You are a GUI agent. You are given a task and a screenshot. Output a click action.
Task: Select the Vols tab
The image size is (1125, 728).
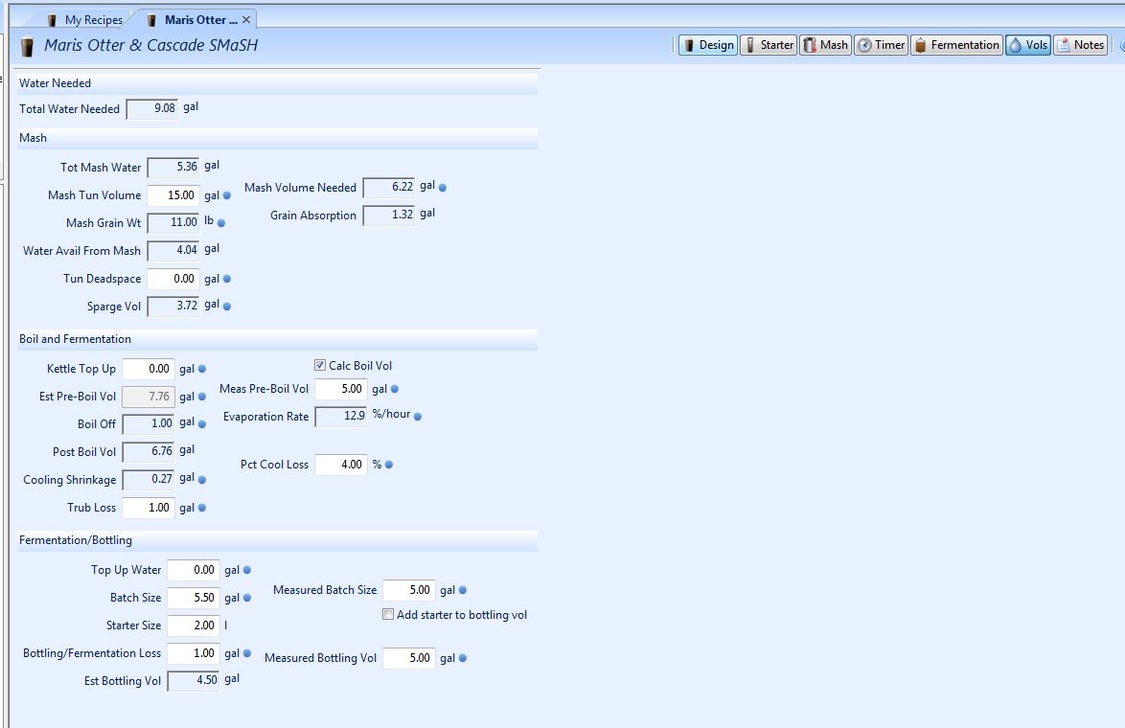point(1028,45)
